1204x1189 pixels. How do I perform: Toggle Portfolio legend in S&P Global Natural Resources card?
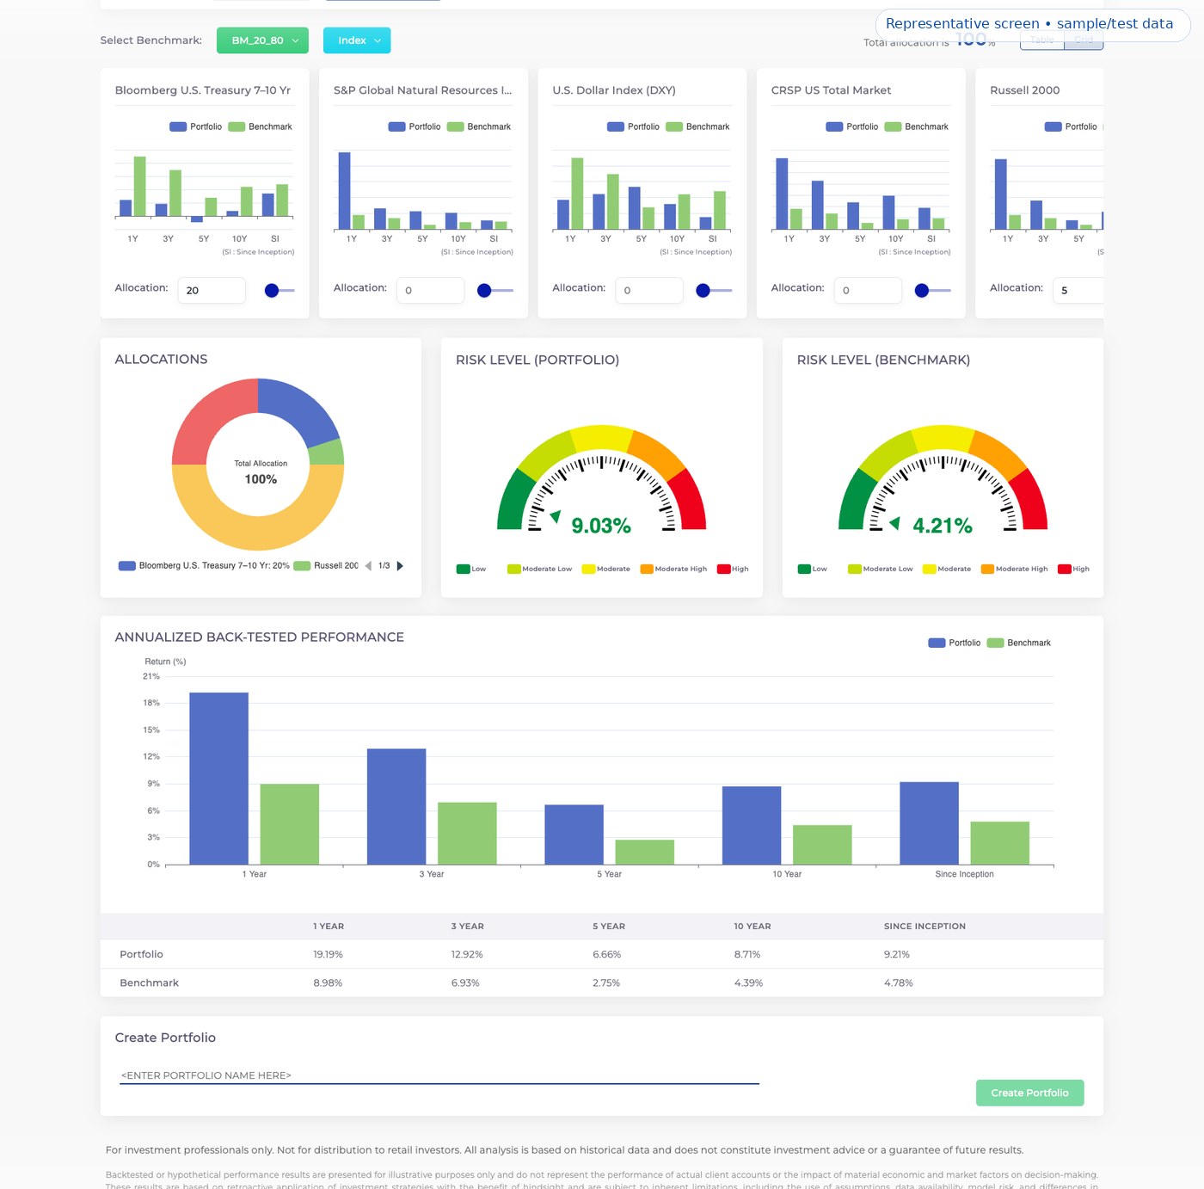pos(415,126)
